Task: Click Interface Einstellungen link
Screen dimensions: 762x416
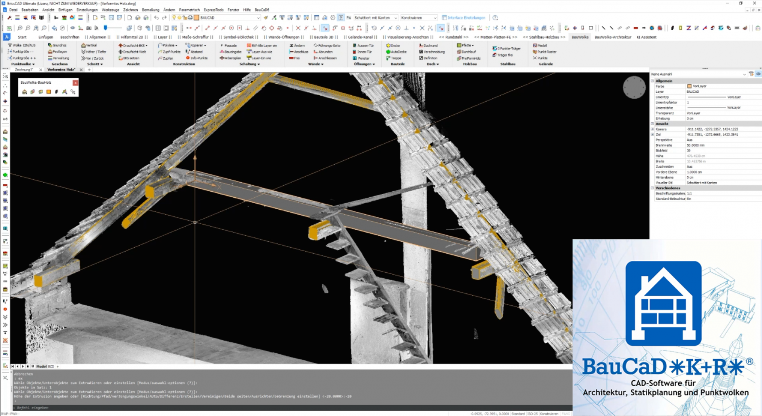Action: pos(464,17)
